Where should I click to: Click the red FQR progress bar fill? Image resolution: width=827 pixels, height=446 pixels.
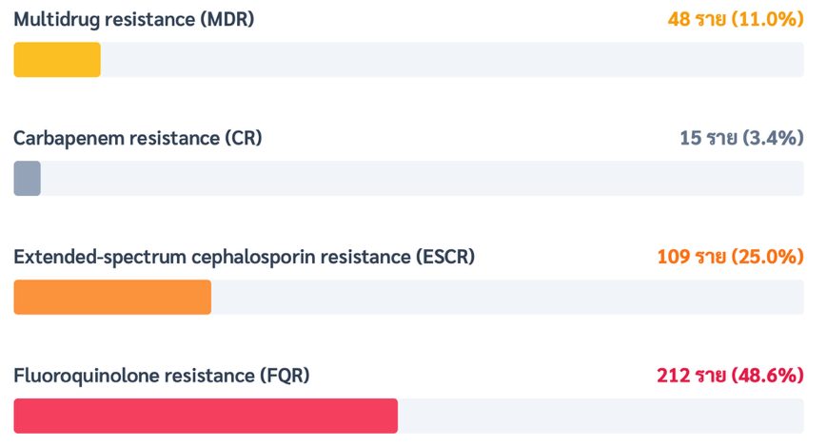206,417
